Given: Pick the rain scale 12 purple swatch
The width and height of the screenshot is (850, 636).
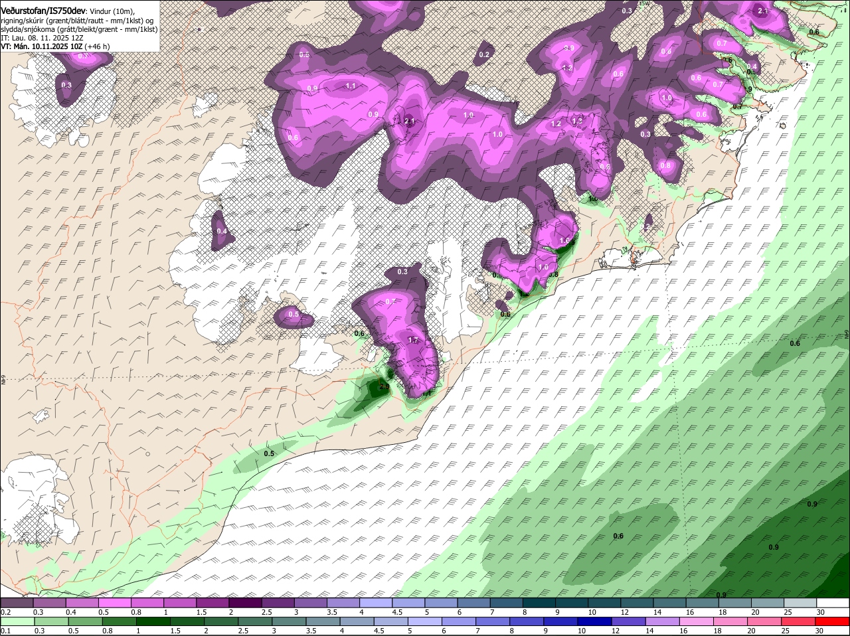Looking at the screenshot, I should (x=629, y=621).
